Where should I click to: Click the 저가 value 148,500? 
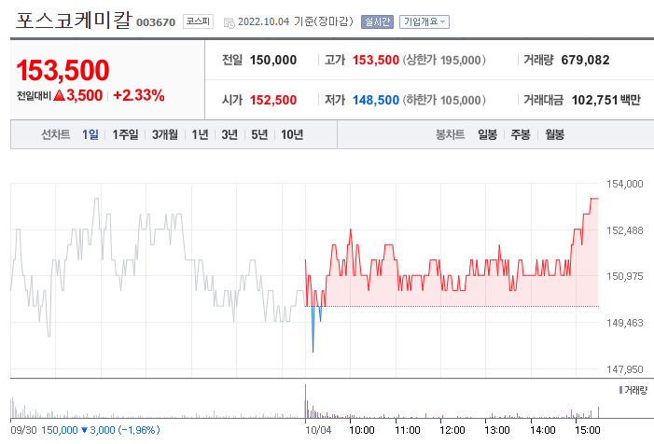376,100
